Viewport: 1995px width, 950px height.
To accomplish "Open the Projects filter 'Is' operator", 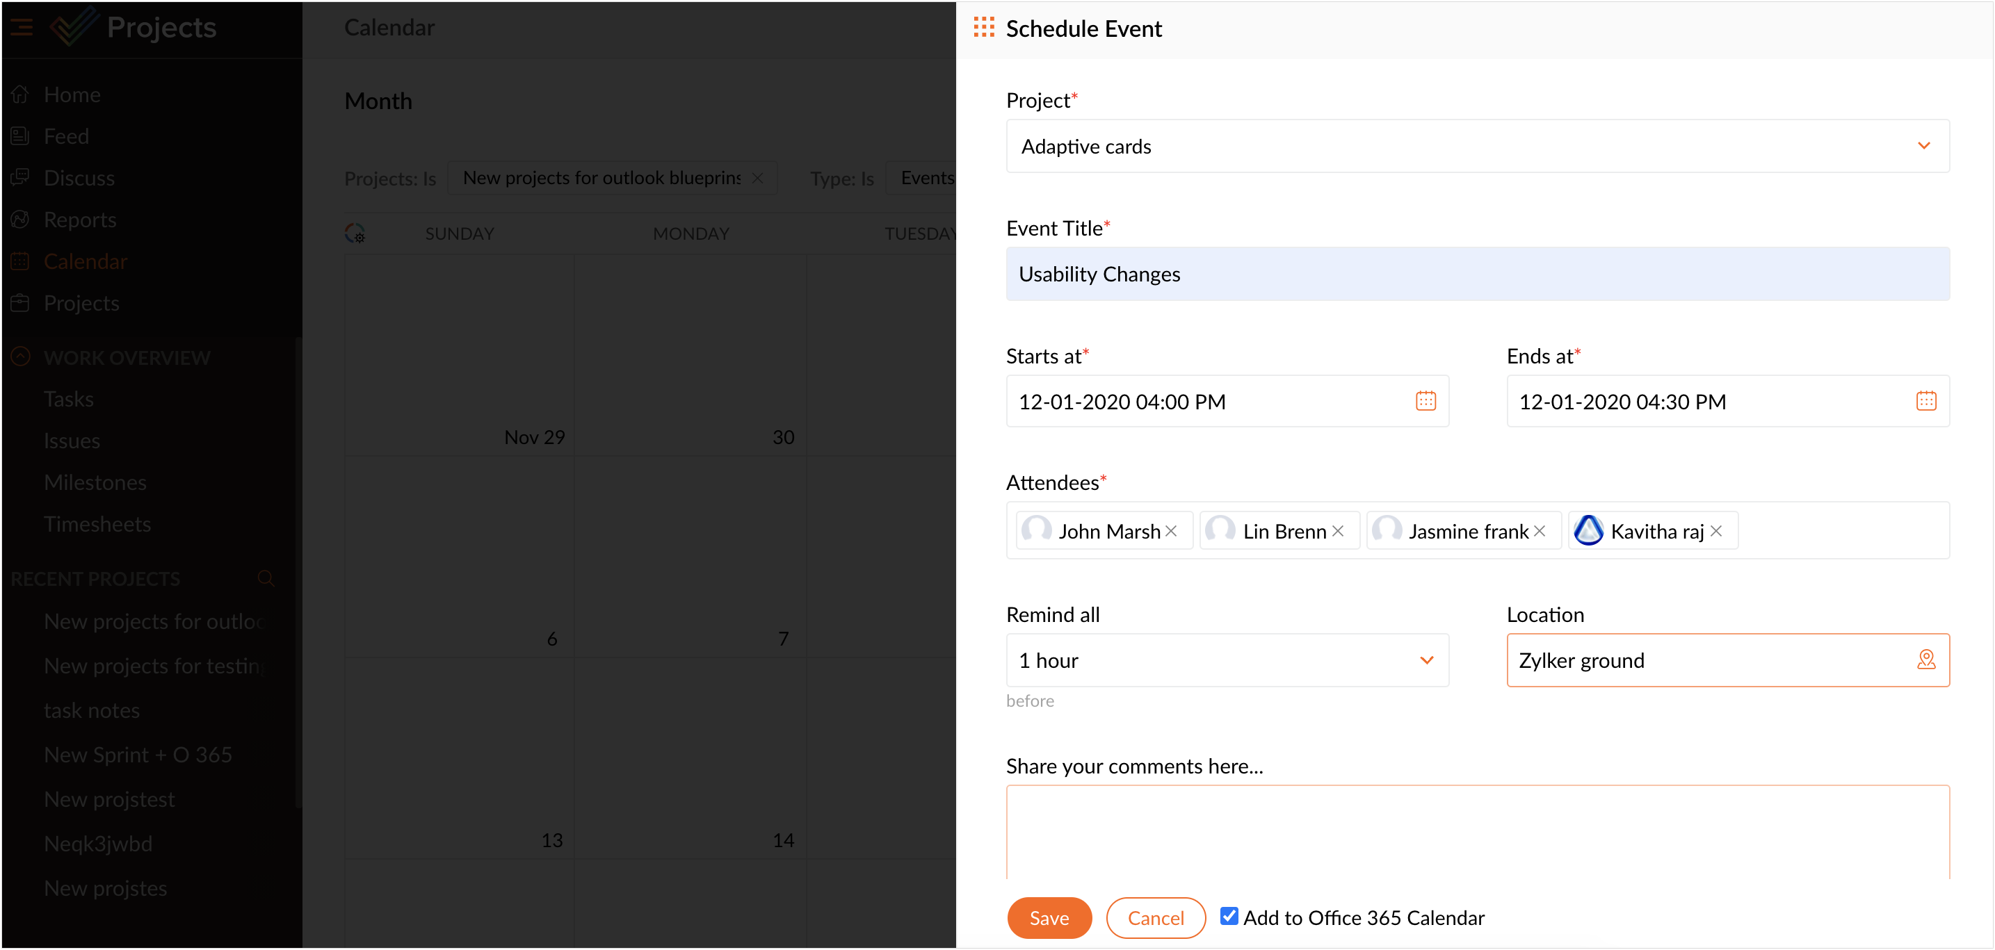I will tap(429, 179).
